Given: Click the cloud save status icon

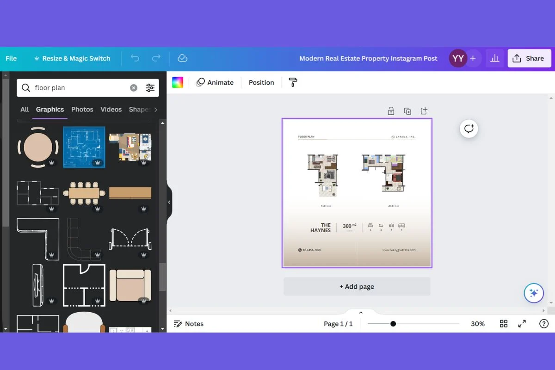Looking at the screenshot, I should [182, 58].
